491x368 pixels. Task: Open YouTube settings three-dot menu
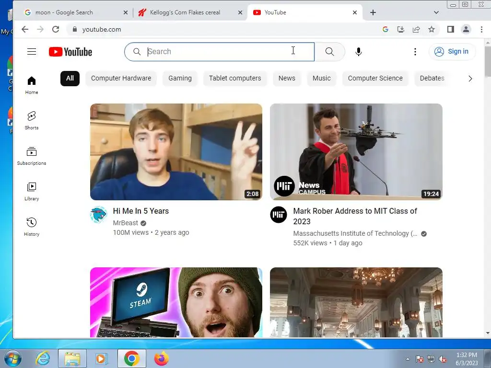[415, 52]
